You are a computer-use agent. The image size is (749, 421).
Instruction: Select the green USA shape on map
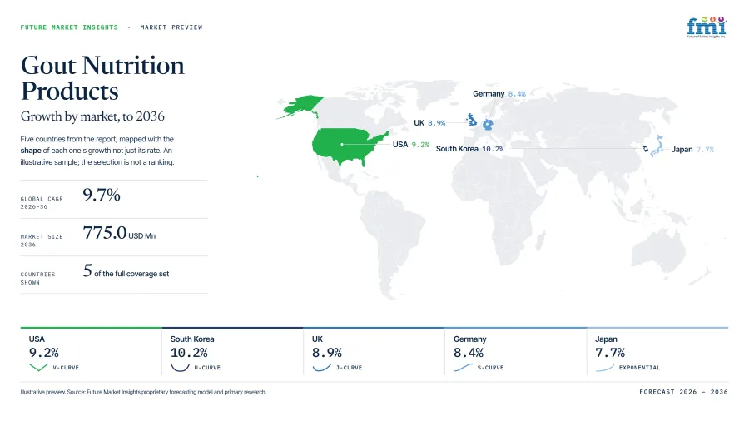[x=348, y=146]
